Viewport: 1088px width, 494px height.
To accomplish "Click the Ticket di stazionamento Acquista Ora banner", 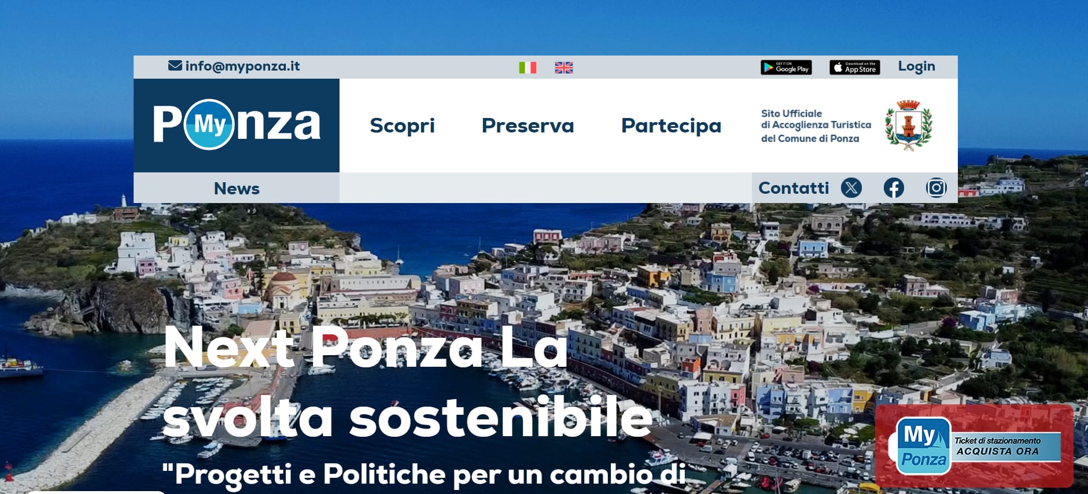I will point(974,445).
